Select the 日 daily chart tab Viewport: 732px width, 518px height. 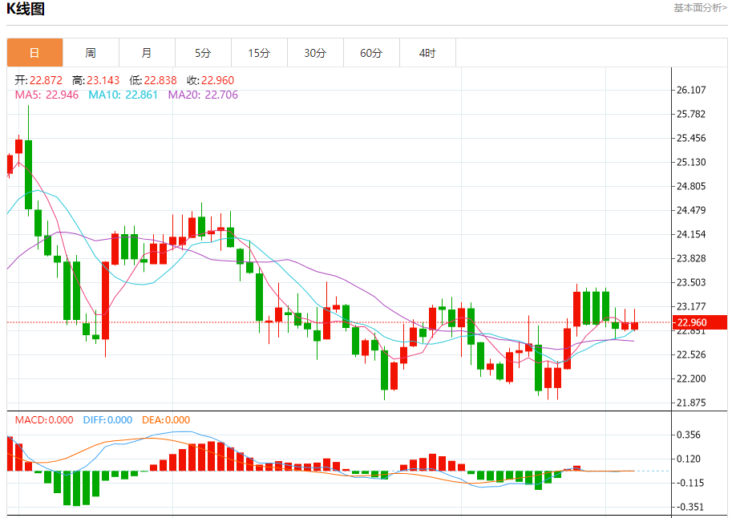coord(35,53)
